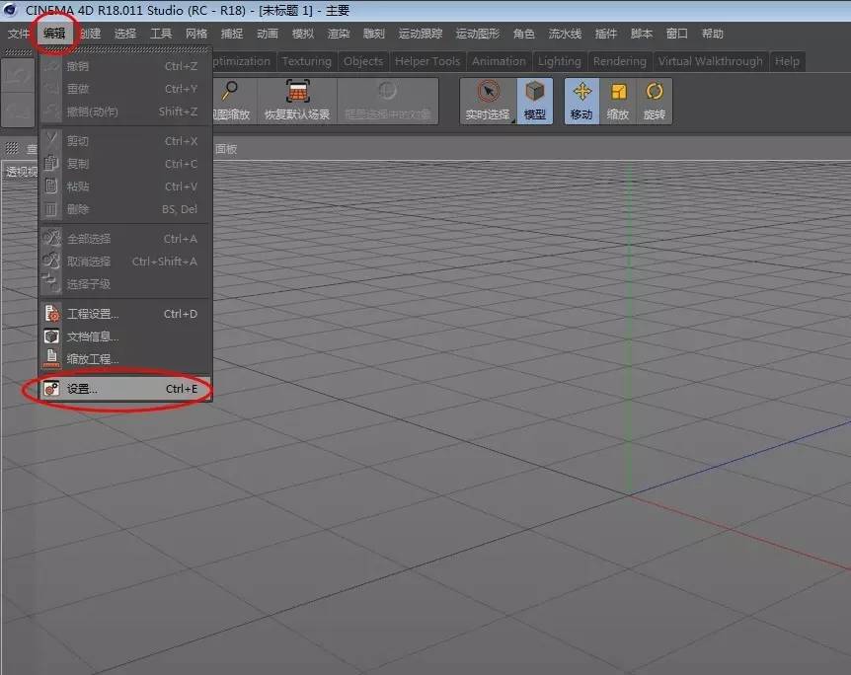Open the 工具 menu
Screen dimensions: 851x675
click(161, 34)
